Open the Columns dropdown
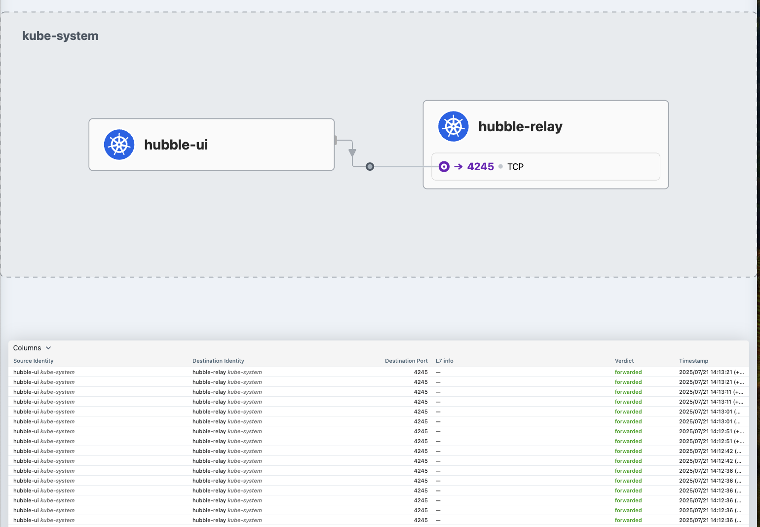Viewport: 760px width, 527px height. (32, 348)
